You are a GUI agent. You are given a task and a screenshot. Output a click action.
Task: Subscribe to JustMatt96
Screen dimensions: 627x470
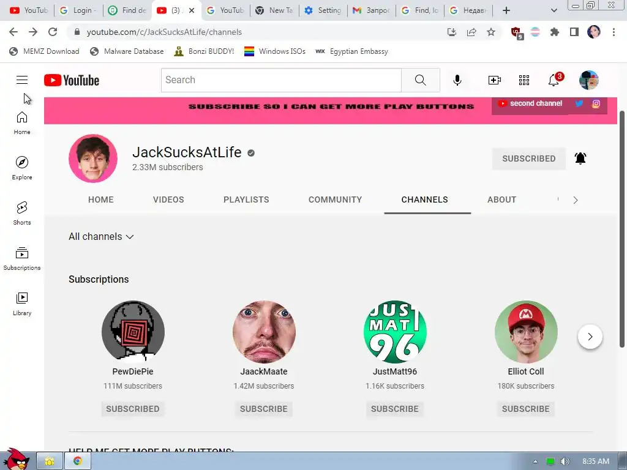click(x=395, y=409)
